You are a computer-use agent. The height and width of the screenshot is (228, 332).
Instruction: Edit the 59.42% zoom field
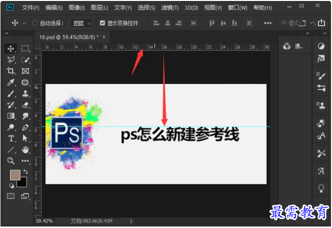click(44, 221)
